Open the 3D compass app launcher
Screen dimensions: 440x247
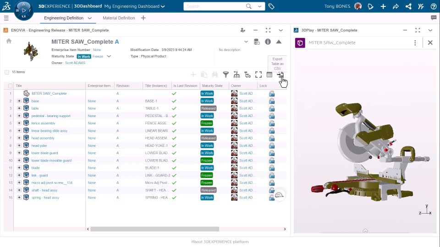tap(23, 11)
